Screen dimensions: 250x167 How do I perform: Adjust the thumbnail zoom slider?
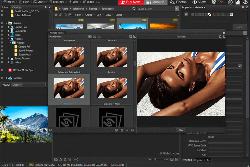(x=155, y=159)
